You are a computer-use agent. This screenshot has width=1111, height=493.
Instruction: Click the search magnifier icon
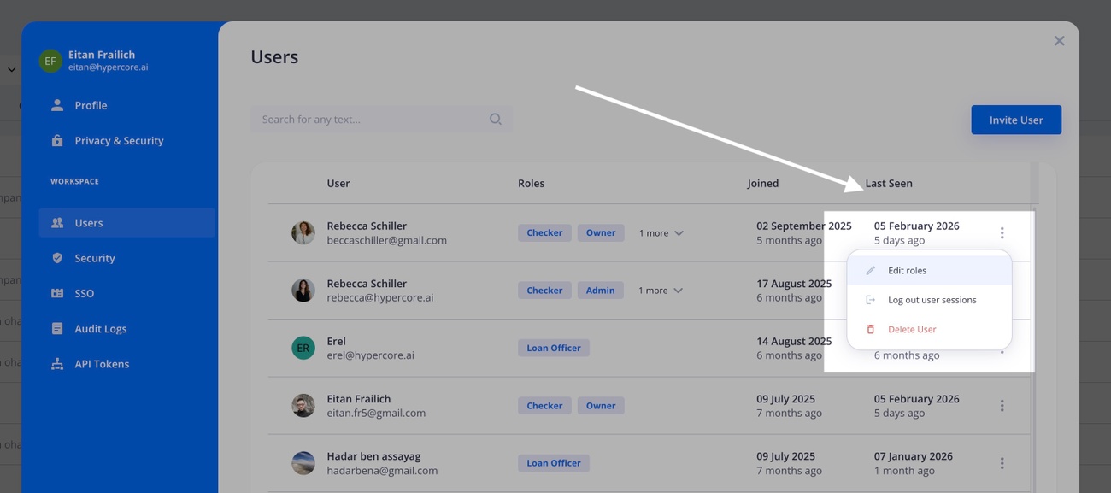(496, 119)
